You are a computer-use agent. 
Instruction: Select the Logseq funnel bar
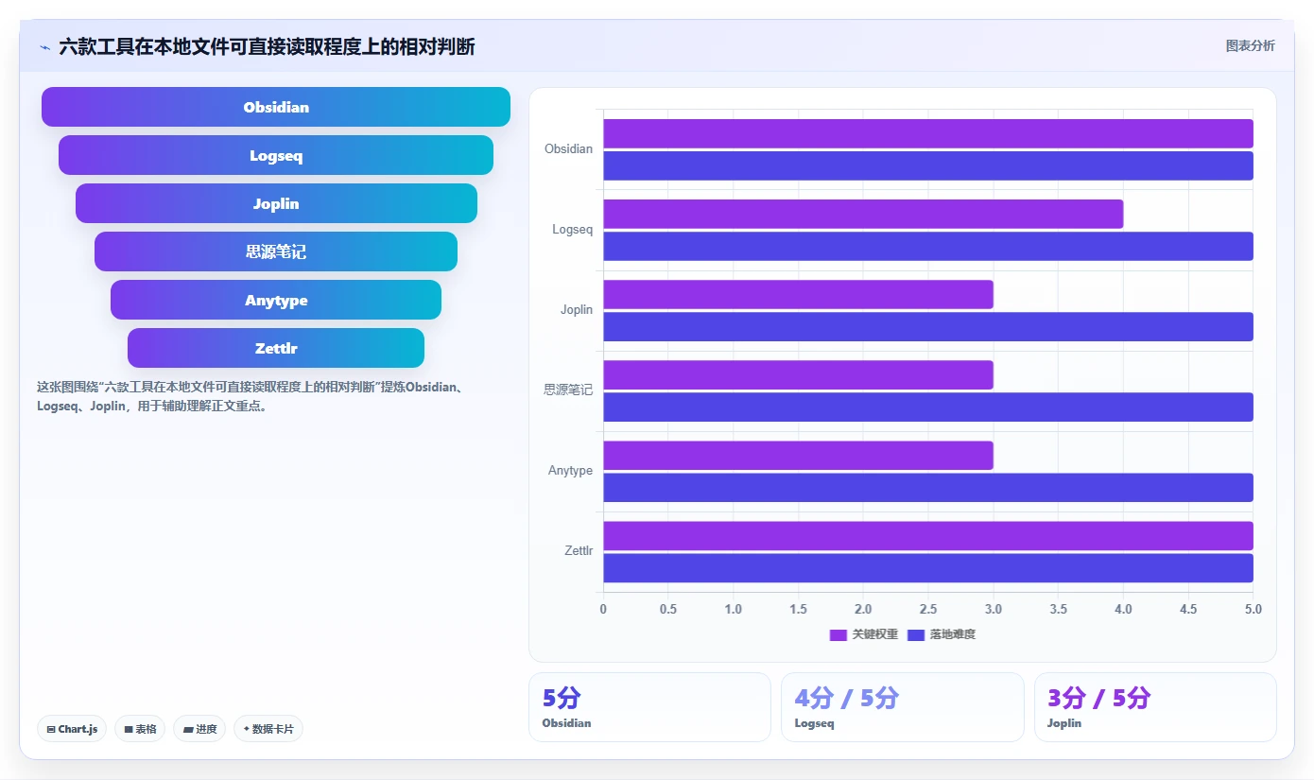[x=276, y=155]
